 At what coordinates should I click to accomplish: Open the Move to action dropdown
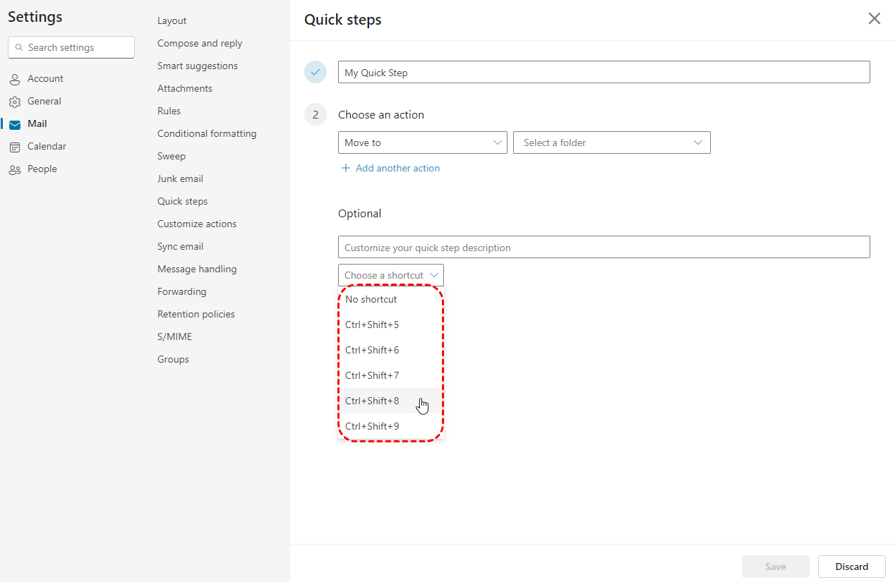(x=422, y=143)
